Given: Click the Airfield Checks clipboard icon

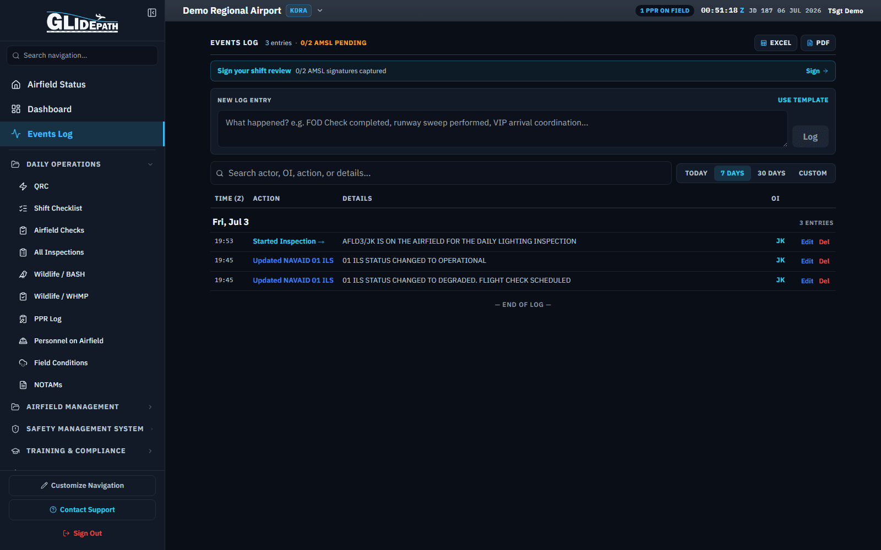Looking at the screenshot, I should 23,230.
